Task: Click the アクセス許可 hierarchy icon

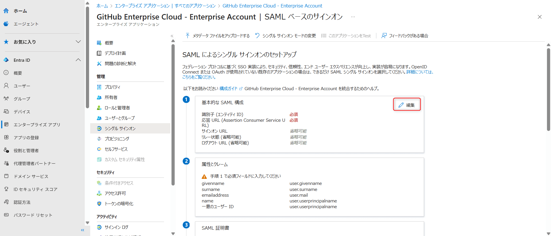Action: [x=99, y=193]
